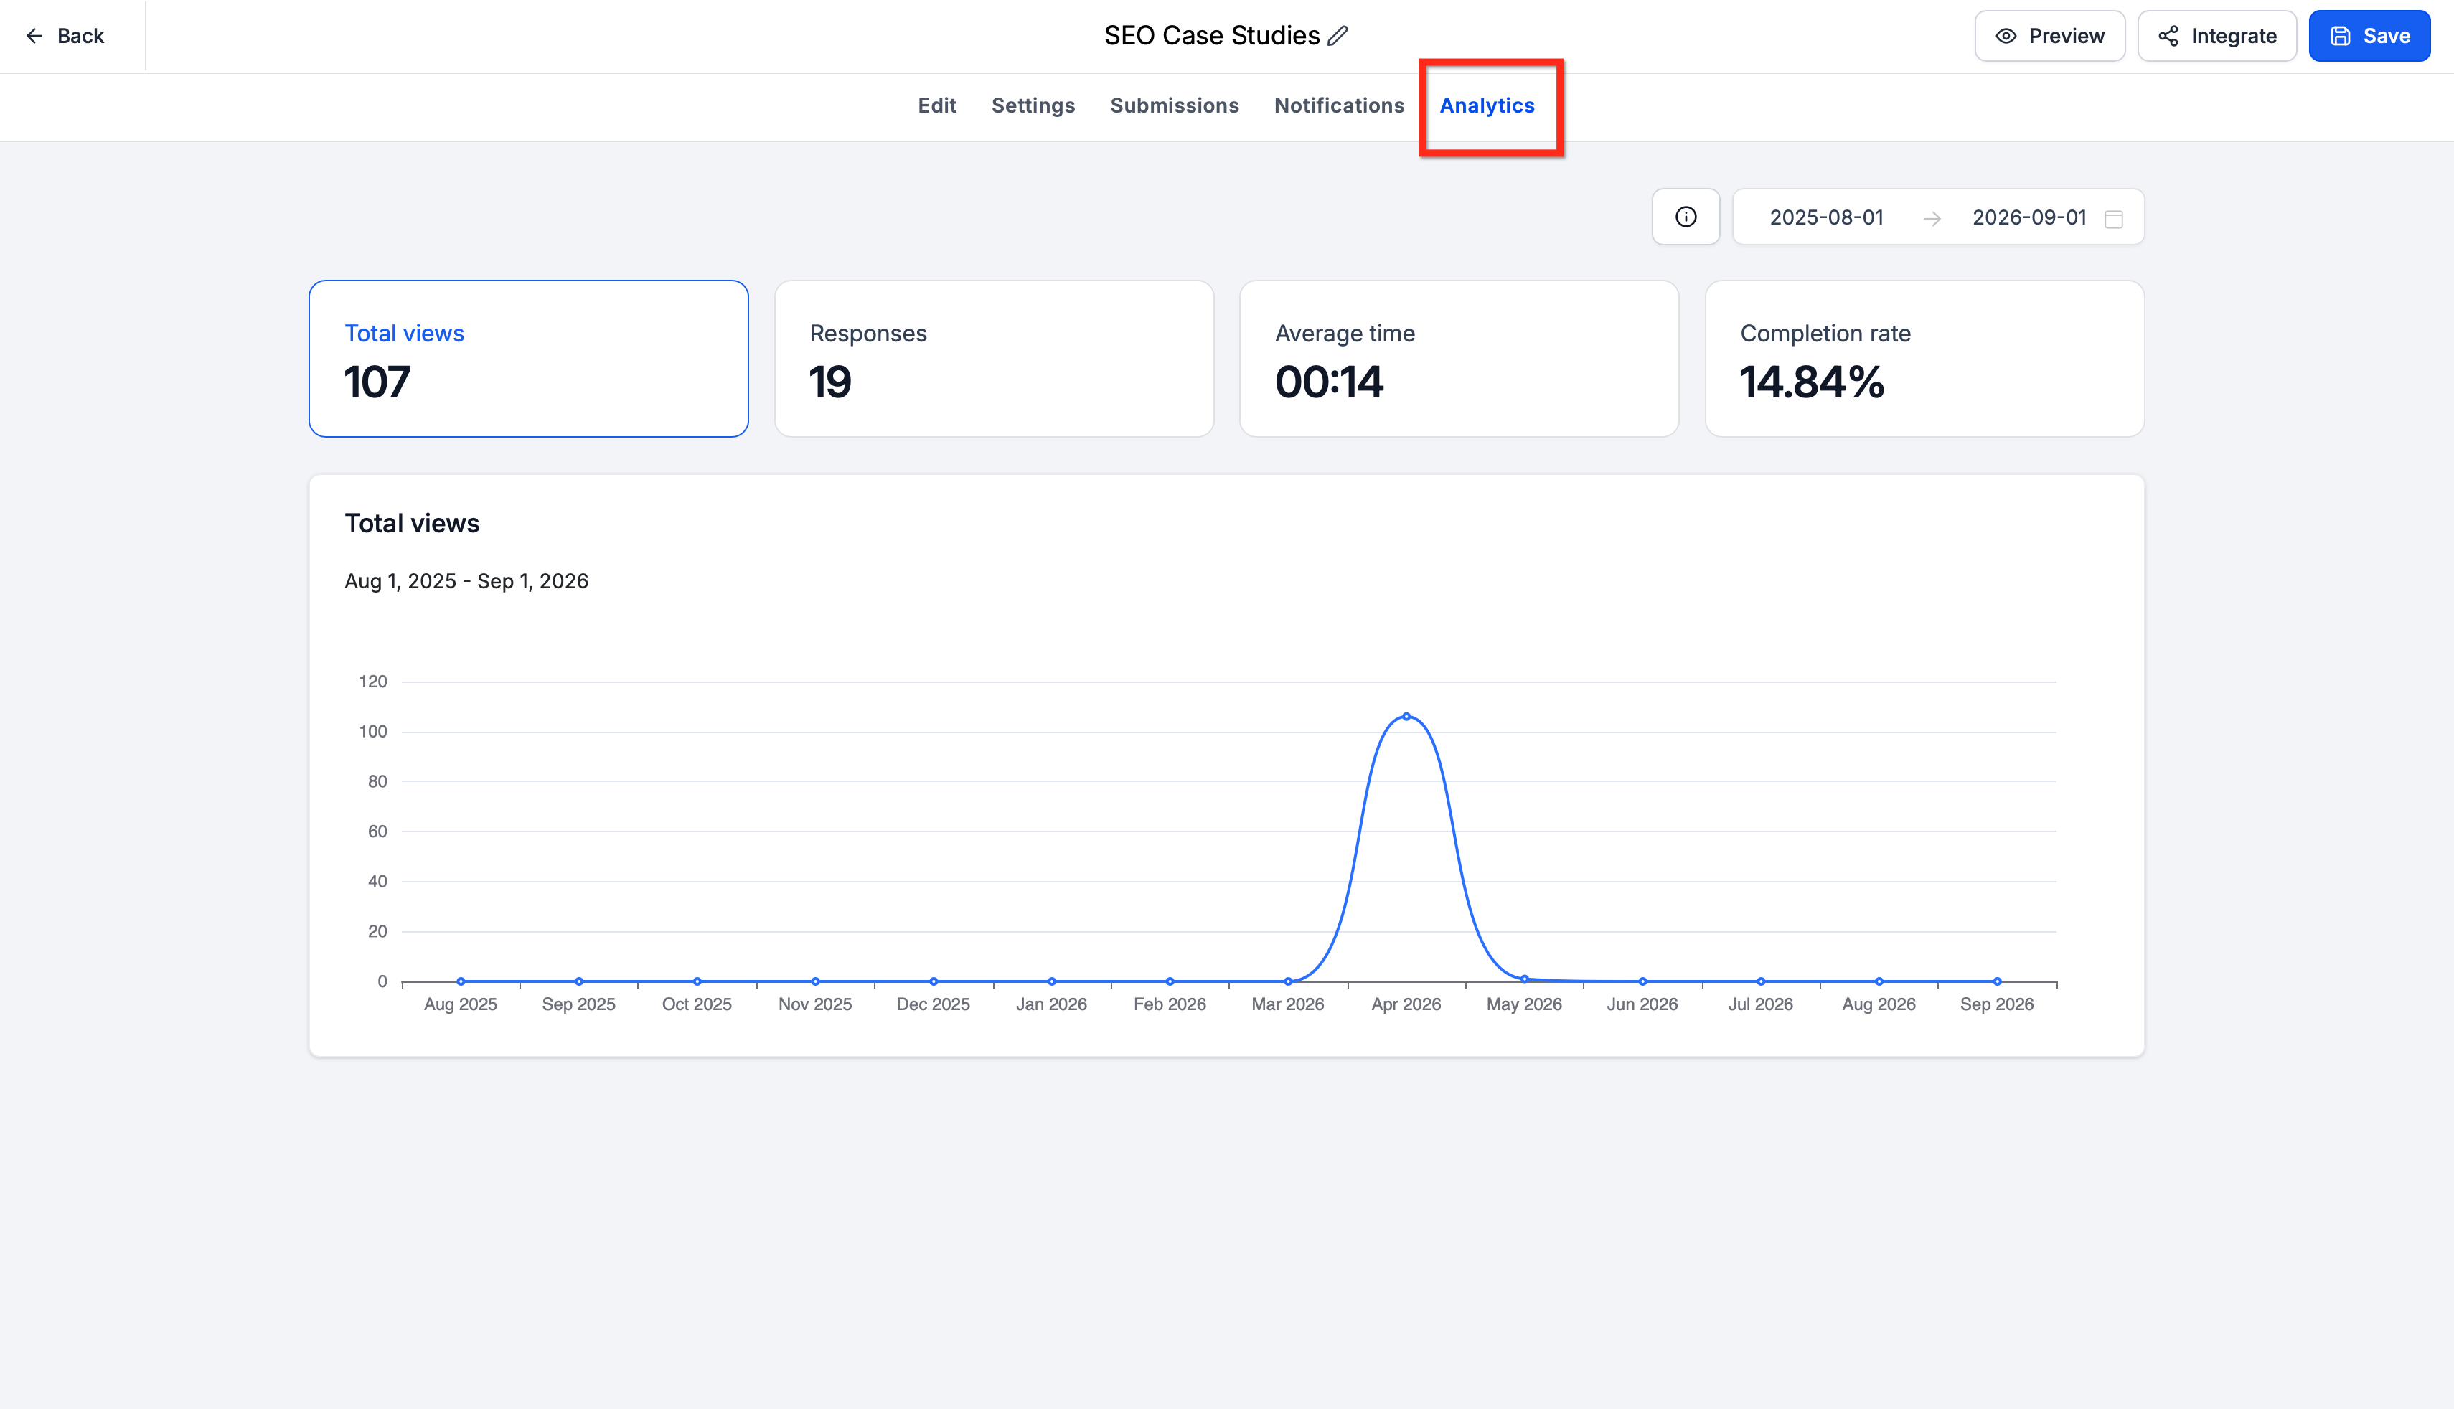2454x1409 pixels.
Task: Open the calendar icon in date range
Action: 2115,219
